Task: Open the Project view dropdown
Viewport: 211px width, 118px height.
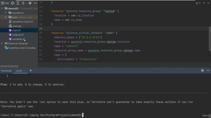Action: click(5, 3)
